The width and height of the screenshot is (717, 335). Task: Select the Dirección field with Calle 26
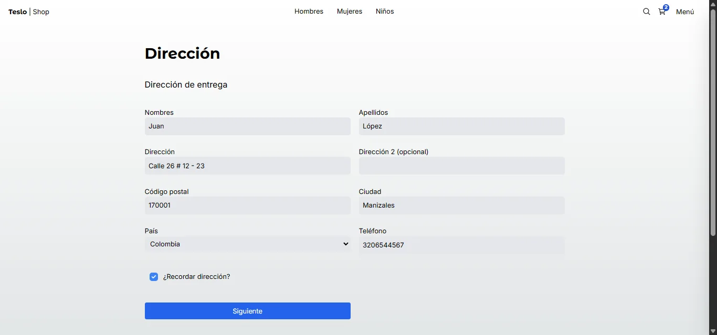pos(247,166)
